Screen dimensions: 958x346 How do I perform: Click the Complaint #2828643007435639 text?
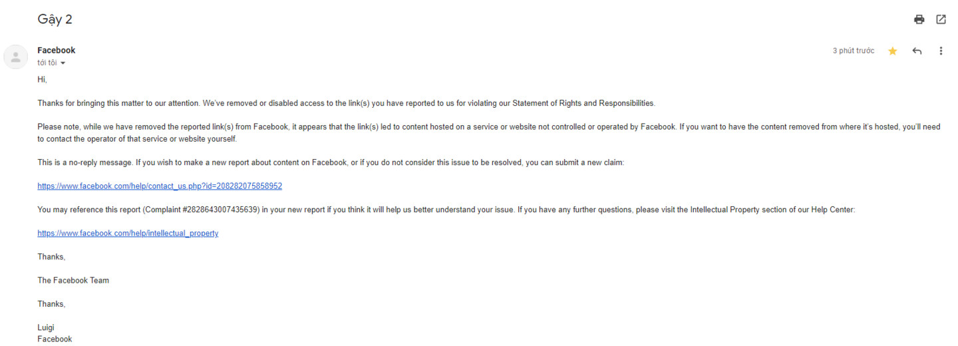(x=201, y=210)
